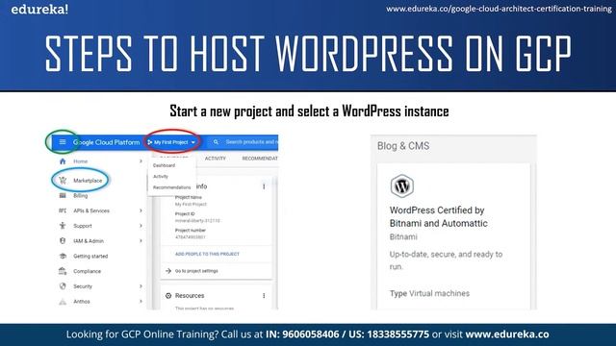Screen dimensions: 616x346
Task: Click Google Cloud Platform title
Action: pyautogui.click(x=107, y=142)
